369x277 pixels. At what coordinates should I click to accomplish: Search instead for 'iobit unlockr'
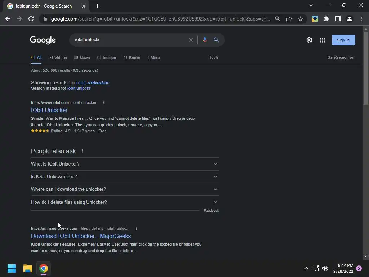[x=79, y=88]
